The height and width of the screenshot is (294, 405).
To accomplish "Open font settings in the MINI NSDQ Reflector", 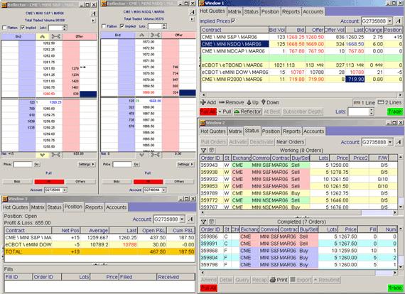I will click(192, 12).
